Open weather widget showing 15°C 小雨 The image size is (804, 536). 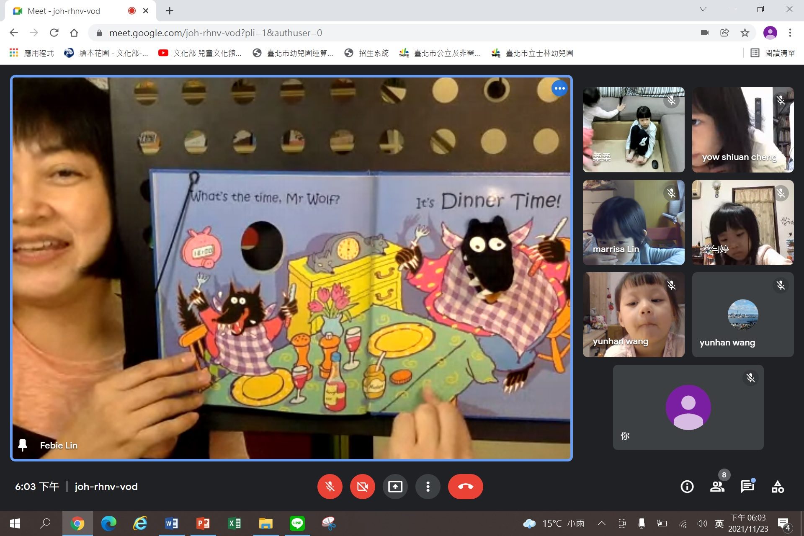tap(554, 523)
